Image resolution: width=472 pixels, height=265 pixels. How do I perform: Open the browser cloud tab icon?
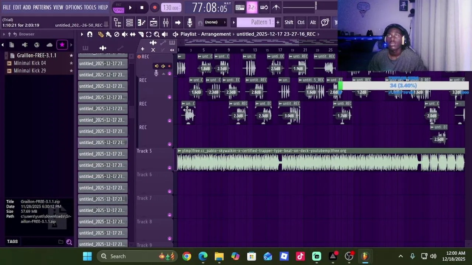pyautogui.click(x=49, y=45)
